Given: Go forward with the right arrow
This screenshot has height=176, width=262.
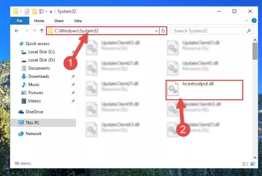Looking at the screenshot, I should pos(27,31).
